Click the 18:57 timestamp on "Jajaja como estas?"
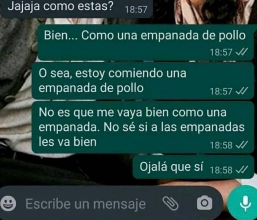 coord(136,10)
